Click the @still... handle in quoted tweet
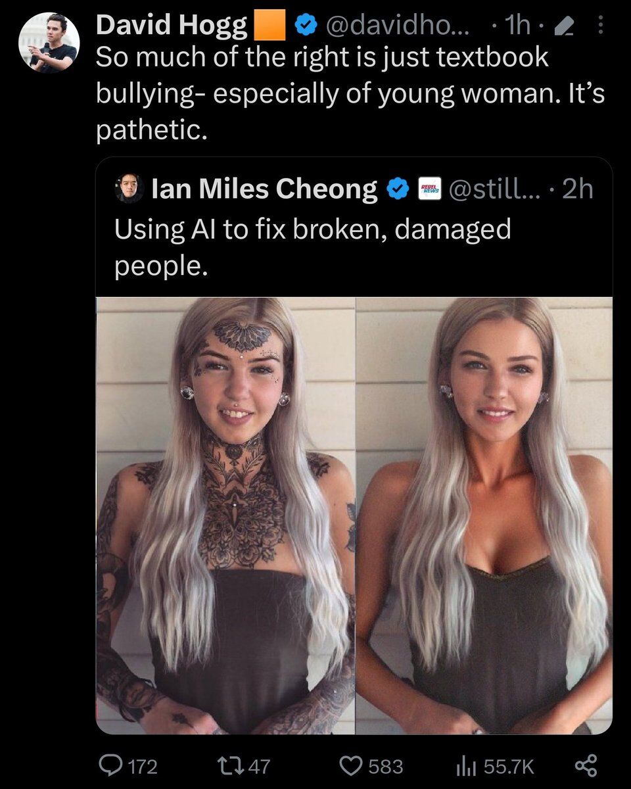631x789 pixels. click(498, 189)
